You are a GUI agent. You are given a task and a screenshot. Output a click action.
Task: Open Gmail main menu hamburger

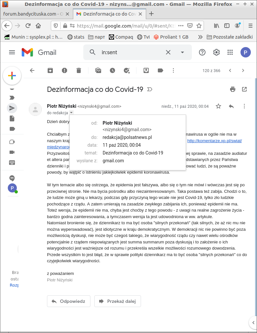tap(12, 52)
